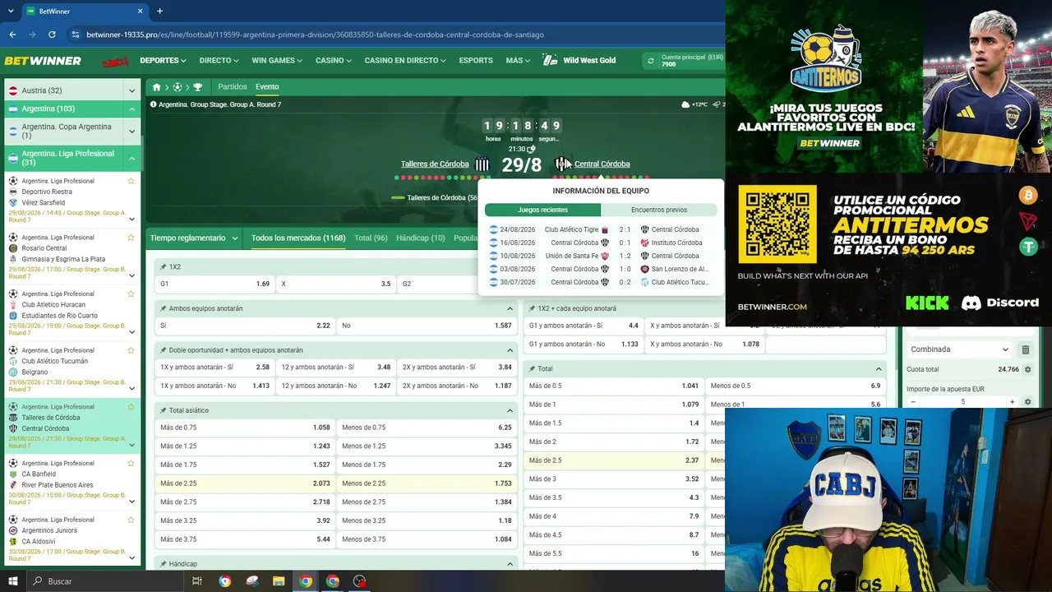
Task: Pin the 1X2 + cada equipo anotará market
Action: click(533, 308)
